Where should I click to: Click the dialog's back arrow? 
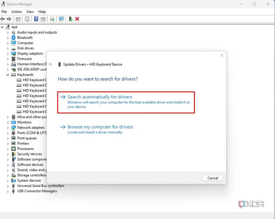pos(51,64)
